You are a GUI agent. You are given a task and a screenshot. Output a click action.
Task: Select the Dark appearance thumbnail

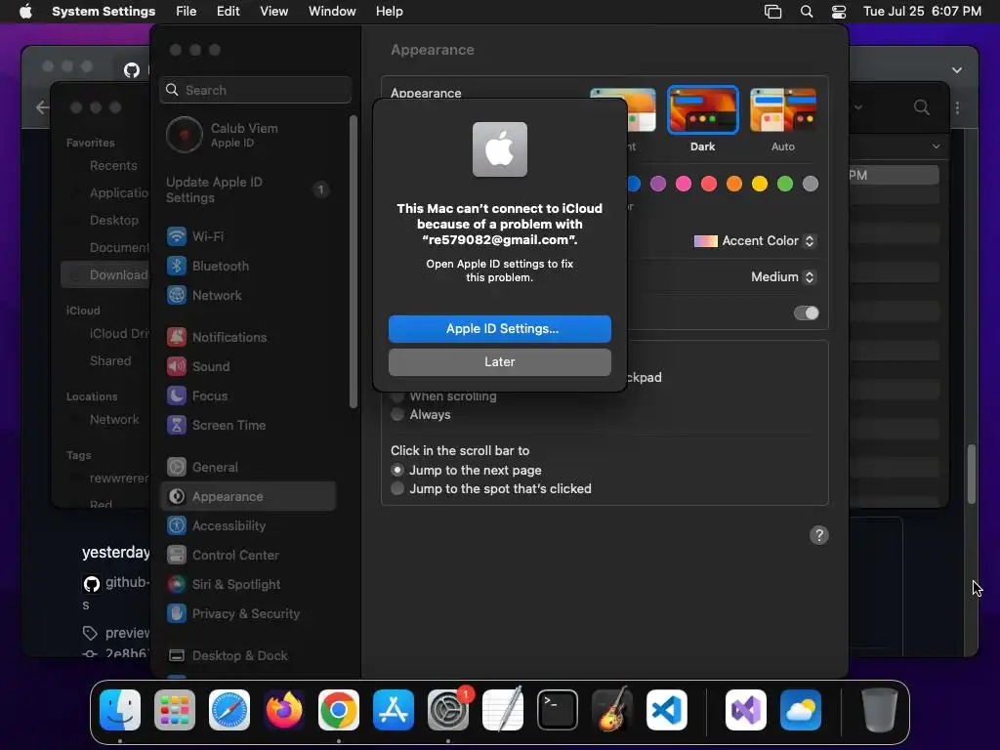[703, 110]
